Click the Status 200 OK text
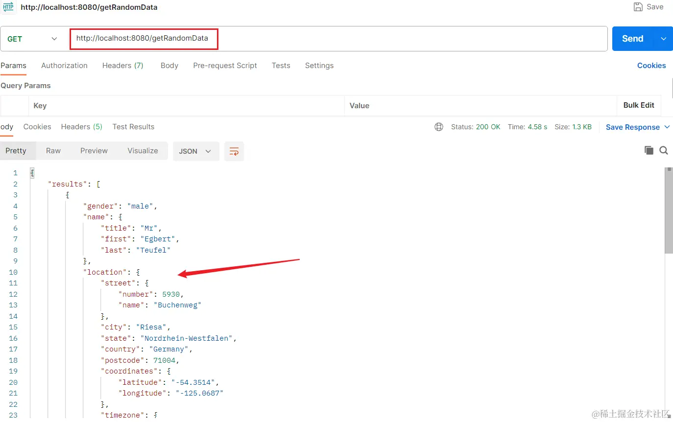 [x=476, y=127]
